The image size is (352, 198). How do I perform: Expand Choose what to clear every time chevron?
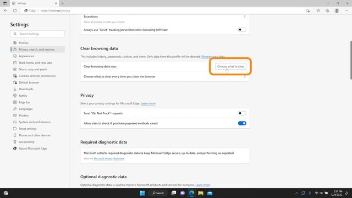(x=244, y=76)
